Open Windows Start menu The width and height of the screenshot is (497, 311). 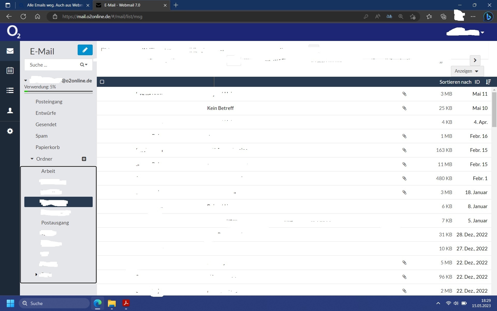tap(10, 303)
